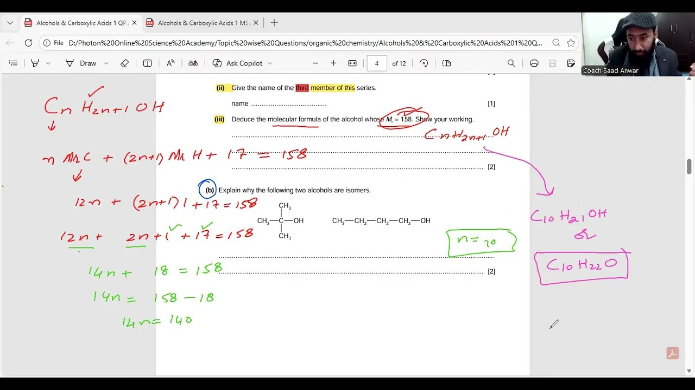Image resolution: width=695 pixels, height=390 pixels.
Task: Switch to page view layout
Action: click(x=447, y=63)
